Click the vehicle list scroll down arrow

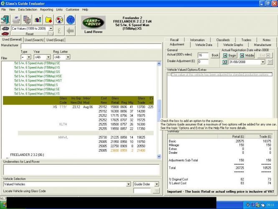click(x=159, y=156)
